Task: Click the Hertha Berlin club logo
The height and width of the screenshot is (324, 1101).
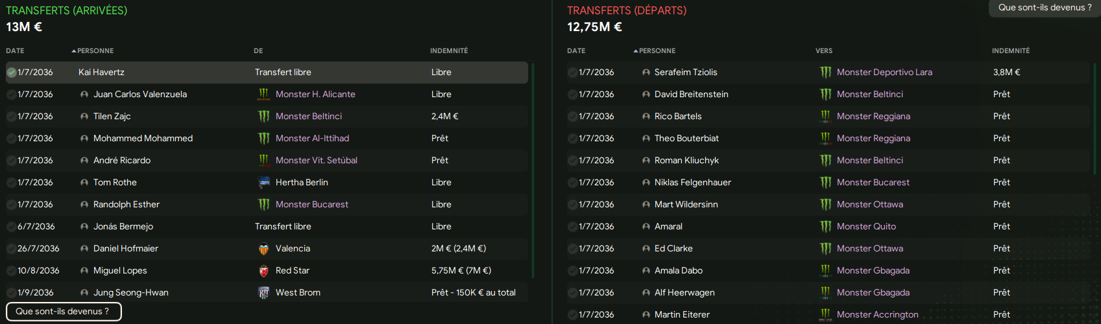Action: click(x=263, y=183)
